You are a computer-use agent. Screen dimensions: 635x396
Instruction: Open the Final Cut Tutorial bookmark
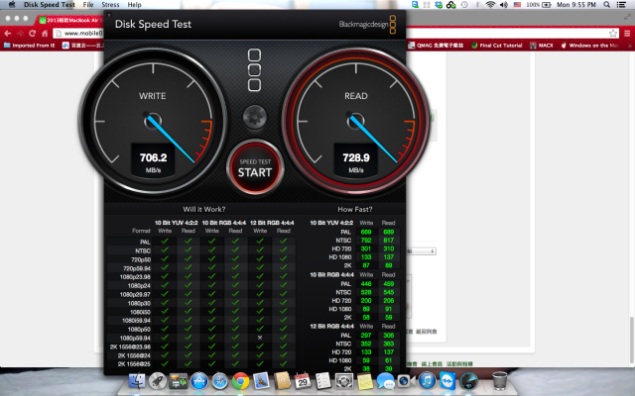496,46
